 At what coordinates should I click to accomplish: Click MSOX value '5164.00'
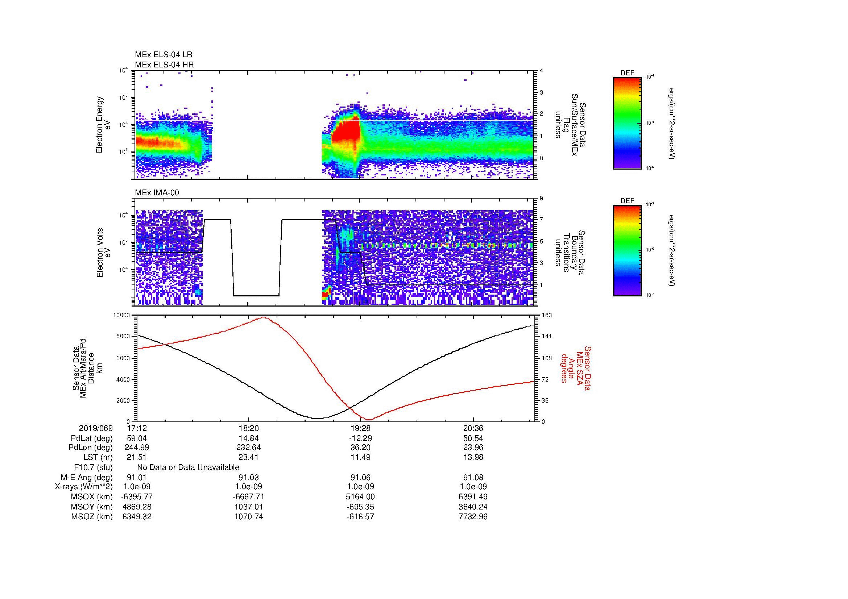[x=361, y=497]
